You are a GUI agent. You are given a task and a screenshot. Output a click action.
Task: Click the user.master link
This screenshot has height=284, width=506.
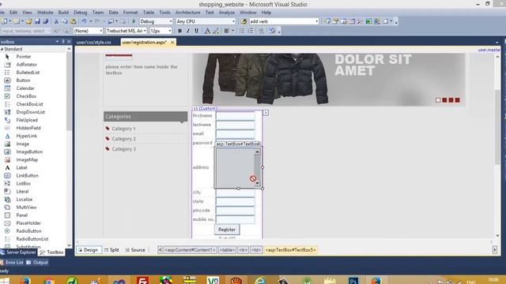point(489,50)
